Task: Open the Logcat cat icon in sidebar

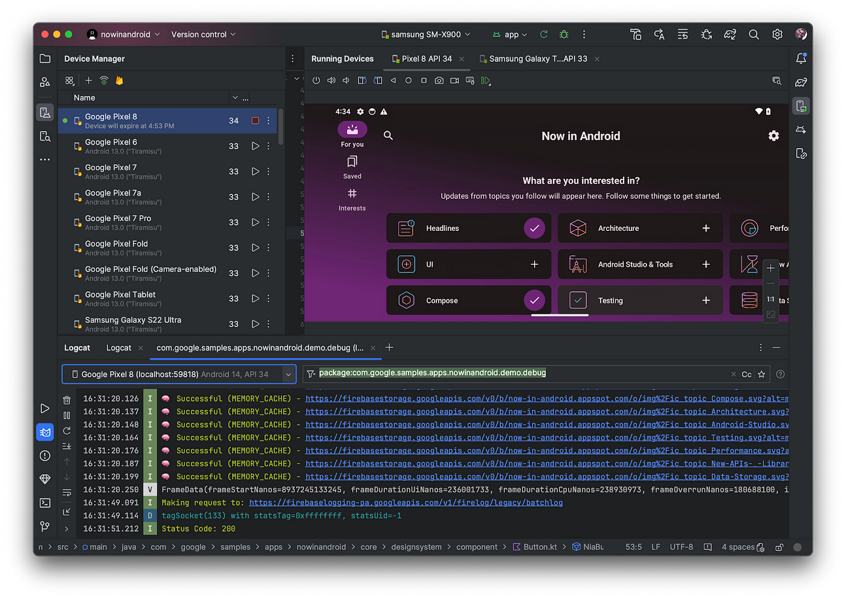Action: pyautogui.click(x=45, y=432)
